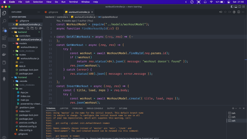Image resolution: width=247 pixels, height=139 pixels.
Task: Click New File icon in MERN-LEAR header
Action: pyautogui.click(x=28, y=28)
